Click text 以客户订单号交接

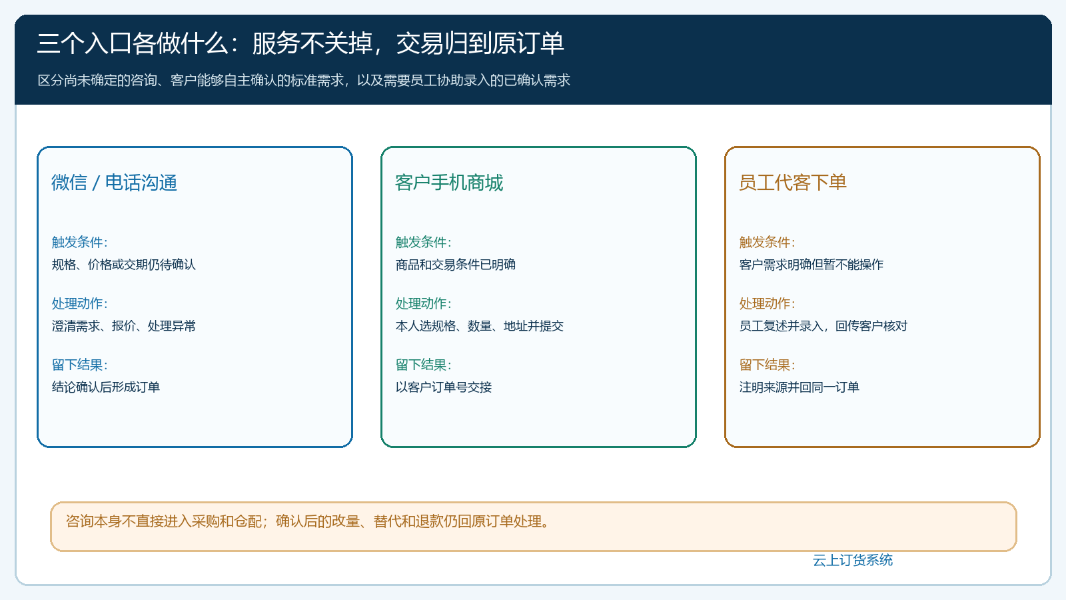(x=444, y=387)
